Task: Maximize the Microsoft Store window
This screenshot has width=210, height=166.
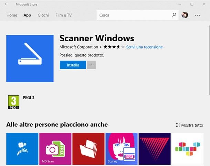Action: (192, 4)
